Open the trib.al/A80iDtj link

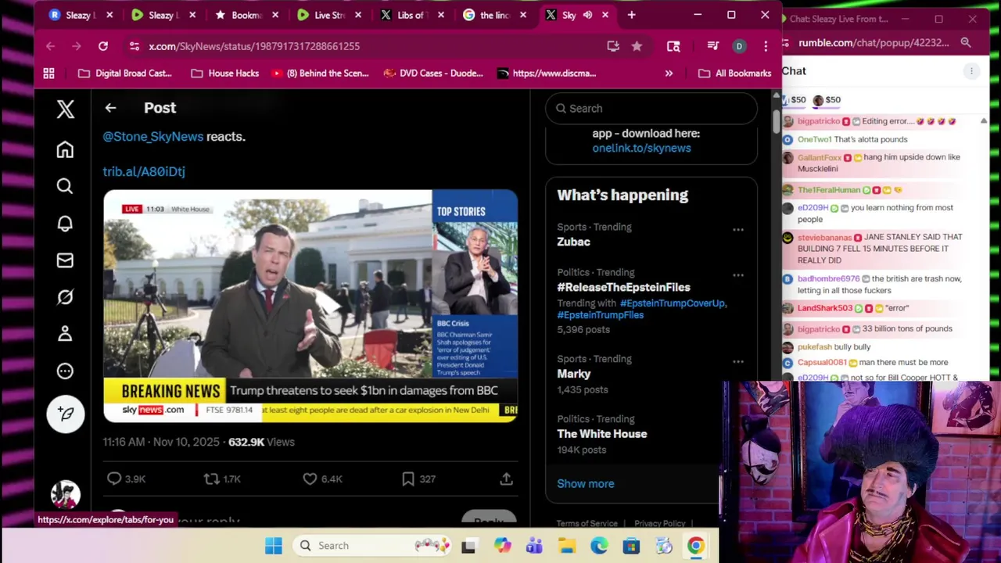pyautogui.click(x=144, y=171)
